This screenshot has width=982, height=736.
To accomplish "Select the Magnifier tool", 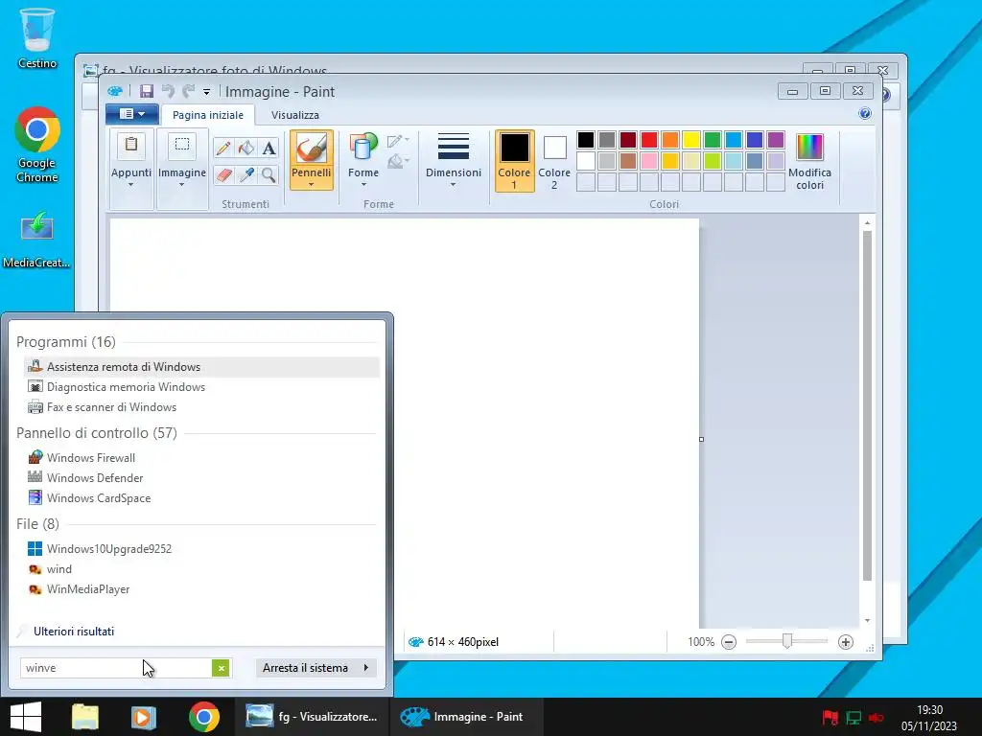I will [x=269, y=174].
